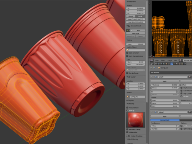Select Global transform space
This screenshot has width=192, height=144.
pos(131,16)
